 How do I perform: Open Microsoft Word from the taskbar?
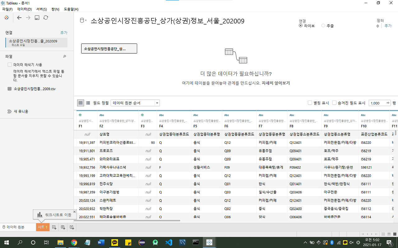coord(101,242)
